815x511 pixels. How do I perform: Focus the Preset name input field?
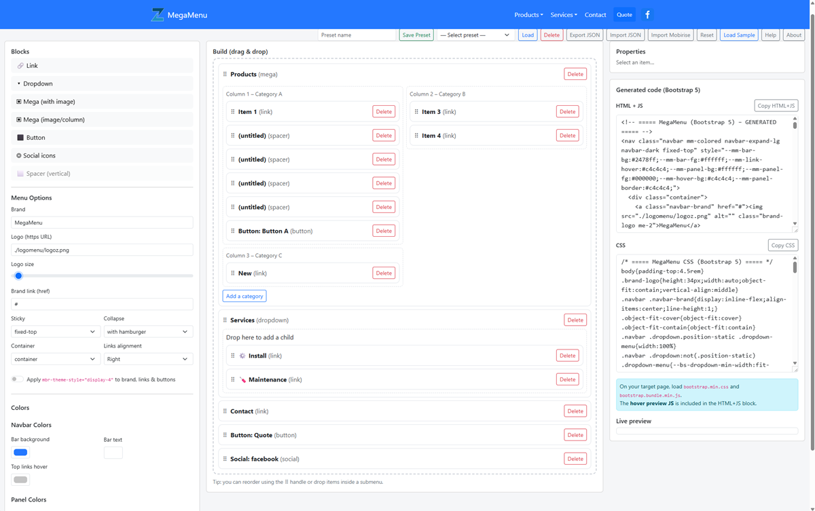point(357,35)
